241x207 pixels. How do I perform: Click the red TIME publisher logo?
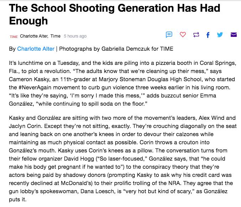[x=14, y=37]
